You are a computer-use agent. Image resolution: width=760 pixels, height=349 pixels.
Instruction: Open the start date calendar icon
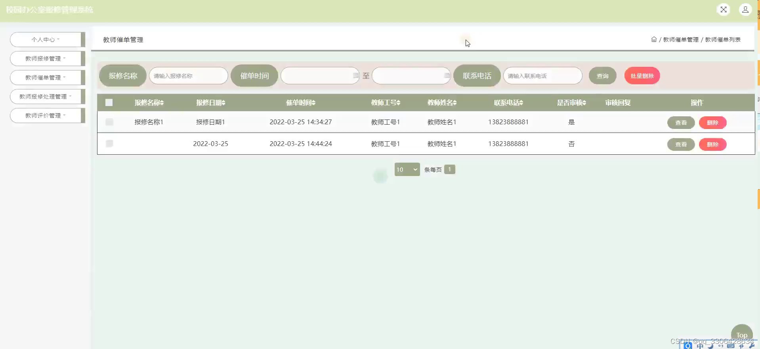pos(356,76)
